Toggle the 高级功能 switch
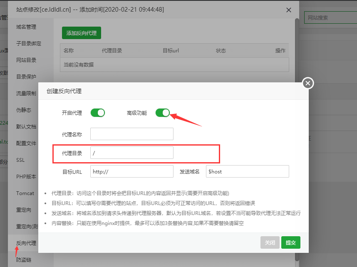The width and height of the screenshot is (357, 267). click(163, 113)
